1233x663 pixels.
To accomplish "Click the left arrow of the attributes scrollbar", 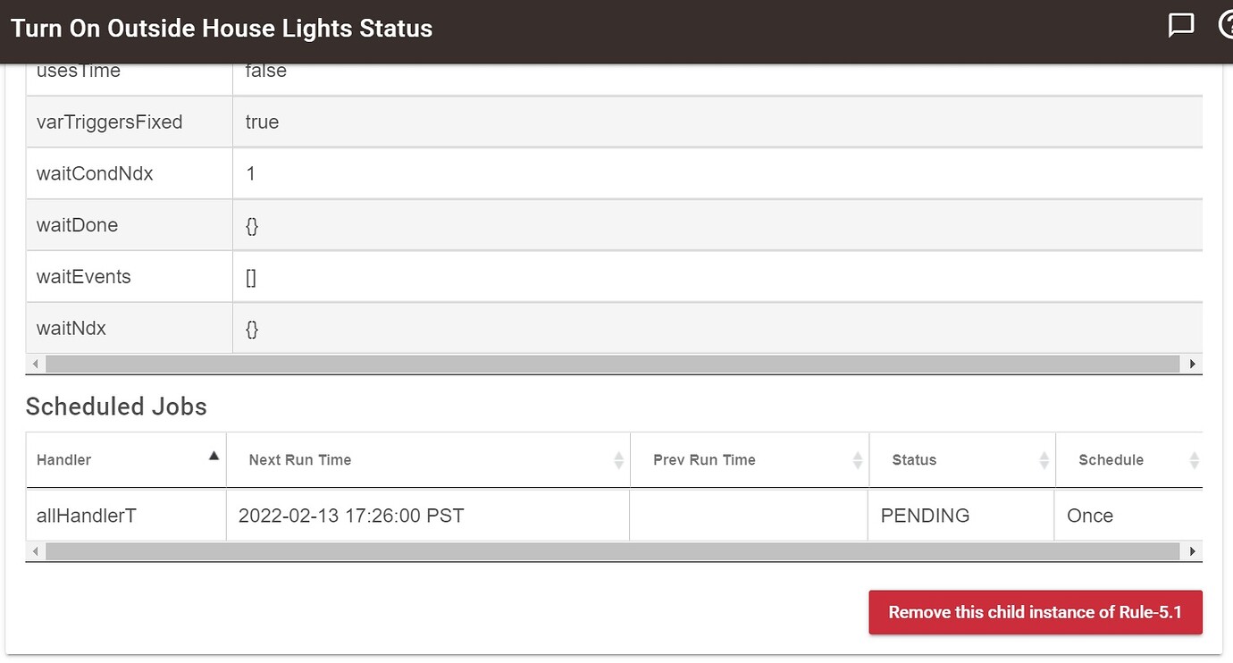I will coord(35,364).
